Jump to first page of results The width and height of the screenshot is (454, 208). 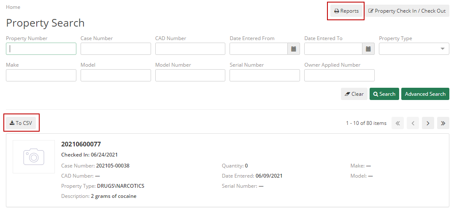click(397, 123)
